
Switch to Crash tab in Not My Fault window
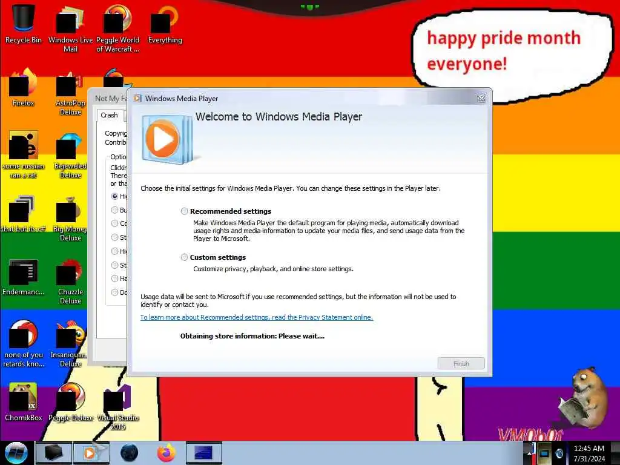click(109, 115)
